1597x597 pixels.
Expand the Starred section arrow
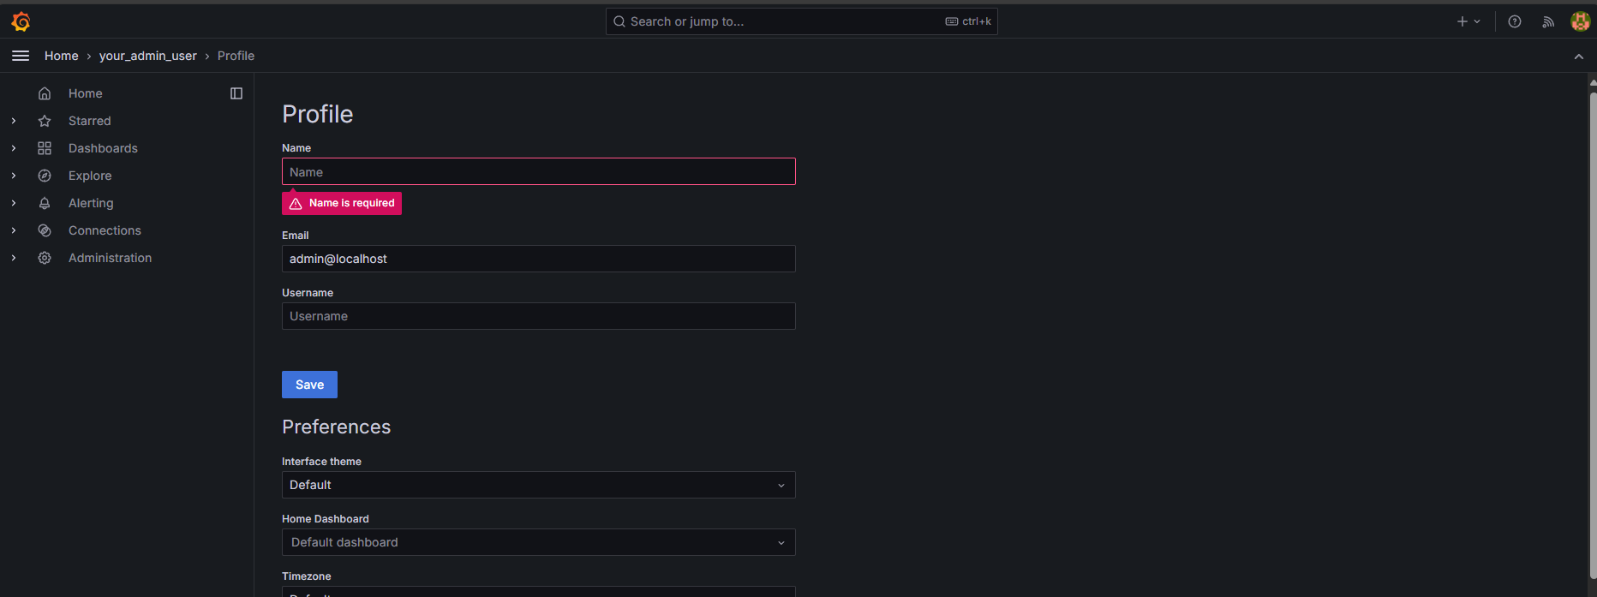pyautogui.click(x=14, y=121)
